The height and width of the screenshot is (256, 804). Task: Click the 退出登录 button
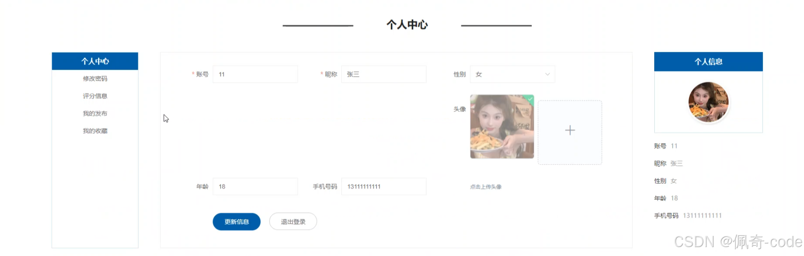coord(293,222)
